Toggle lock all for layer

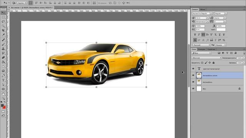(x=214, y=63)
